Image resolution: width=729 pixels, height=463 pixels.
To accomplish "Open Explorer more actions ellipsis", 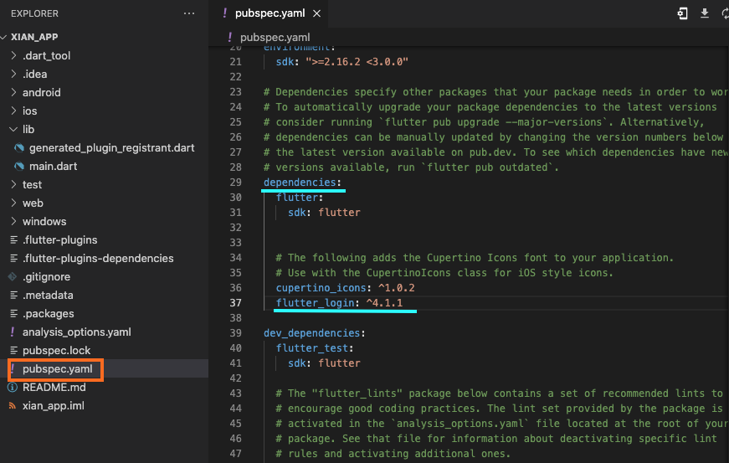I will point(189,14).
